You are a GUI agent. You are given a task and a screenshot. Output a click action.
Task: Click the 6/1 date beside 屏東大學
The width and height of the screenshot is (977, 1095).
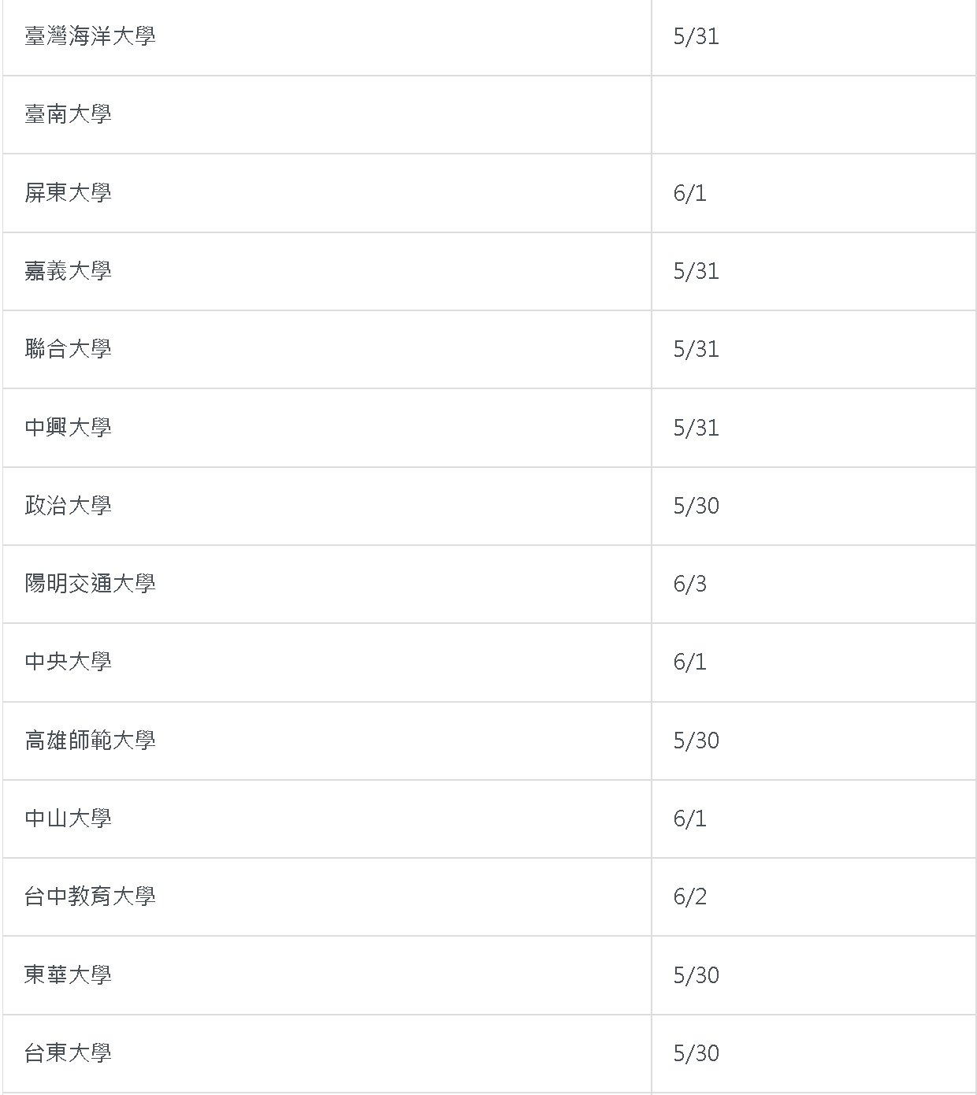pos(689,193)
